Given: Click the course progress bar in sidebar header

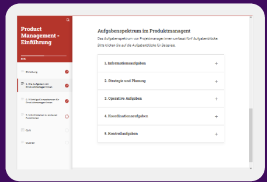Looking at the screenshot, I should click(44, 55).
